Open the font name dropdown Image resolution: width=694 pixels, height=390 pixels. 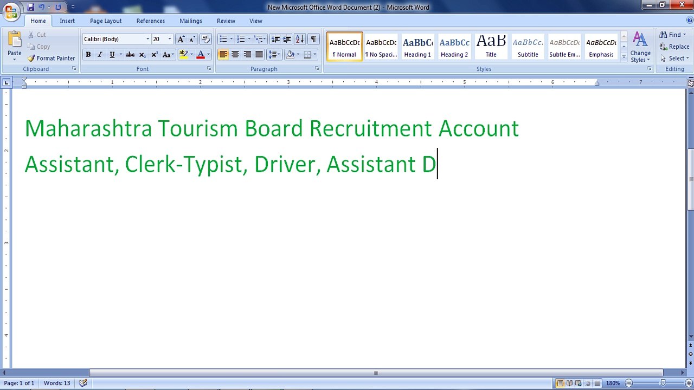[147, 39]
